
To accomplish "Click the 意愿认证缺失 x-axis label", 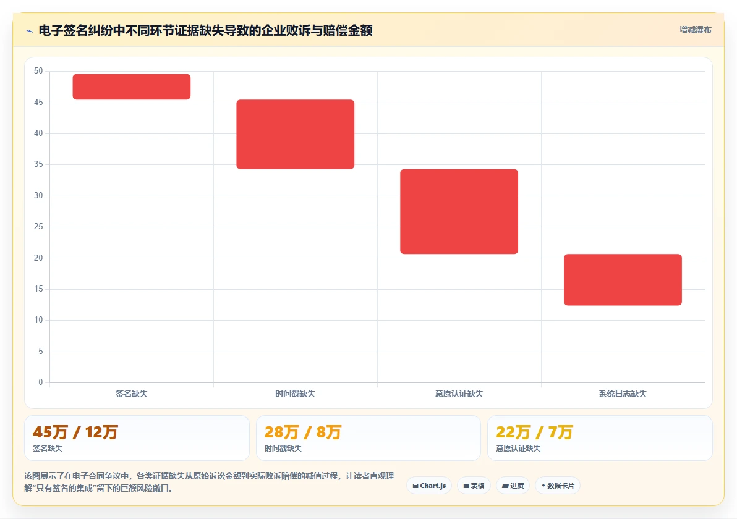I will 459,394.
